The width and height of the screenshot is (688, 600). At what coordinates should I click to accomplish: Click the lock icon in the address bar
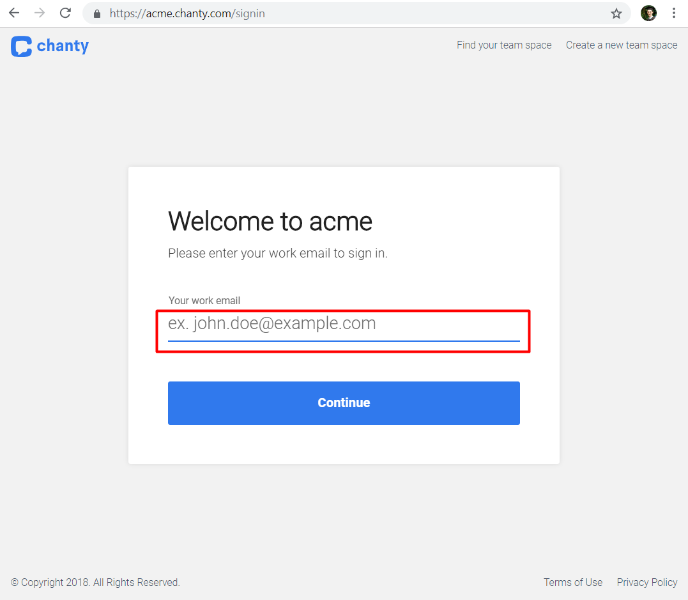pos(97,13)
